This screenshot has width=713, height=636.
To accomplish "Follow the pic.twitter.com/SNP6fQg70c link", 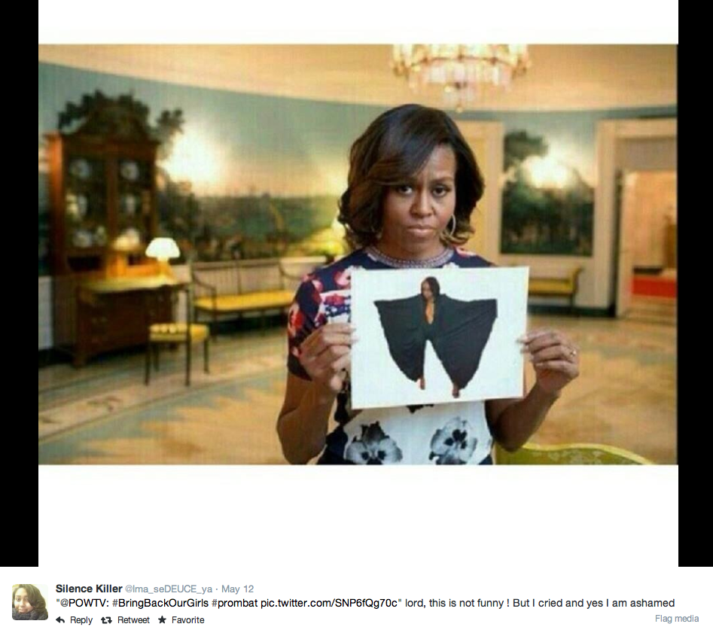I will click(x=329, y=604).
